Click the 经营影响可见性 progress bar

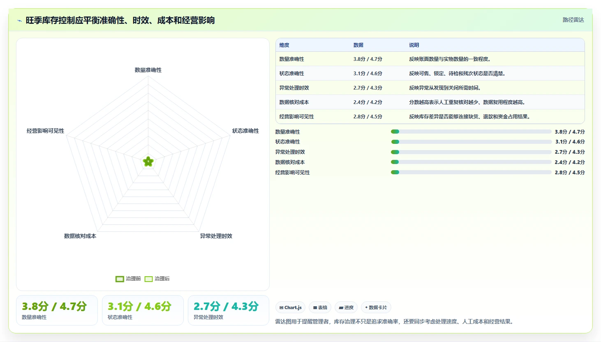471,172
